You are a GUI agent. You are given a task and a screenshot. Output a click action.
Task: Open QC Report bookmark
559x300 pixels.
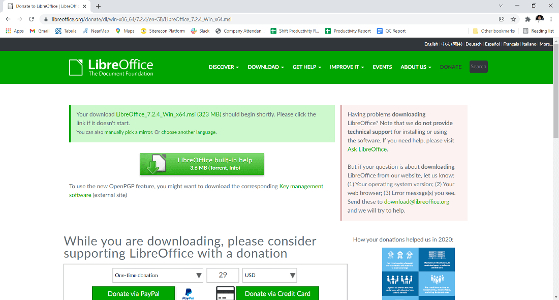pos(391,31)
